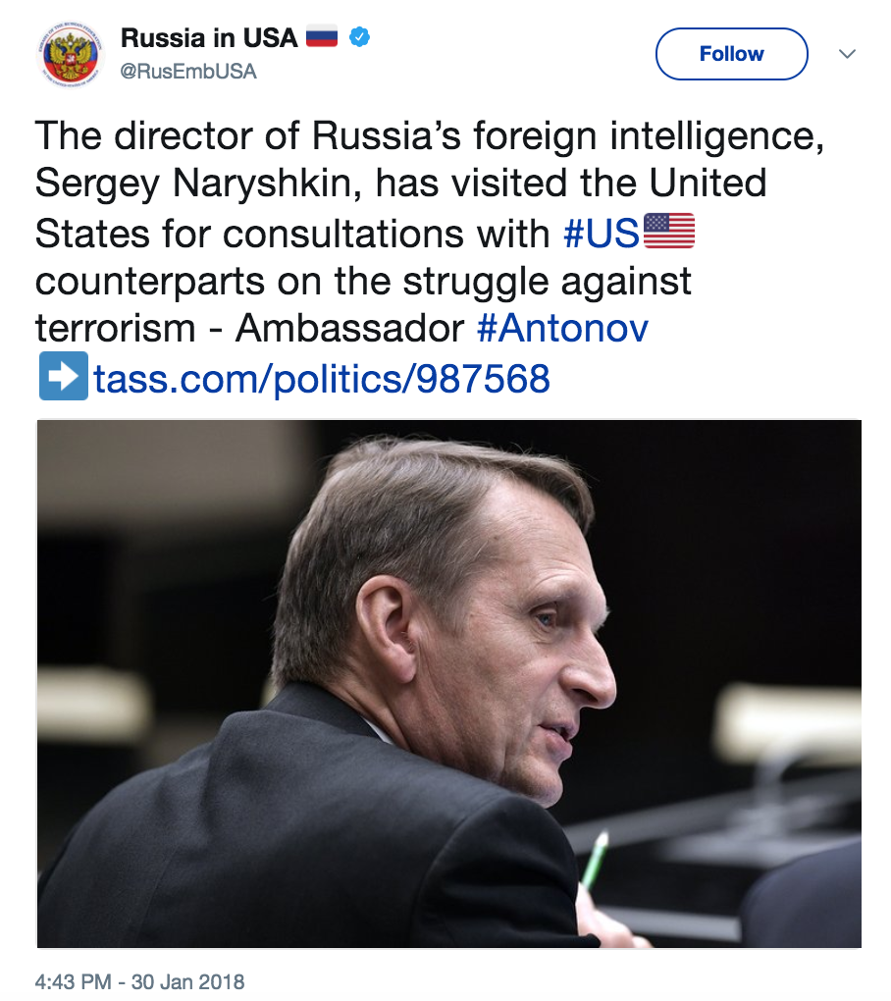
Task: Click the Russia in USA display name
Action: coord(209,37)
